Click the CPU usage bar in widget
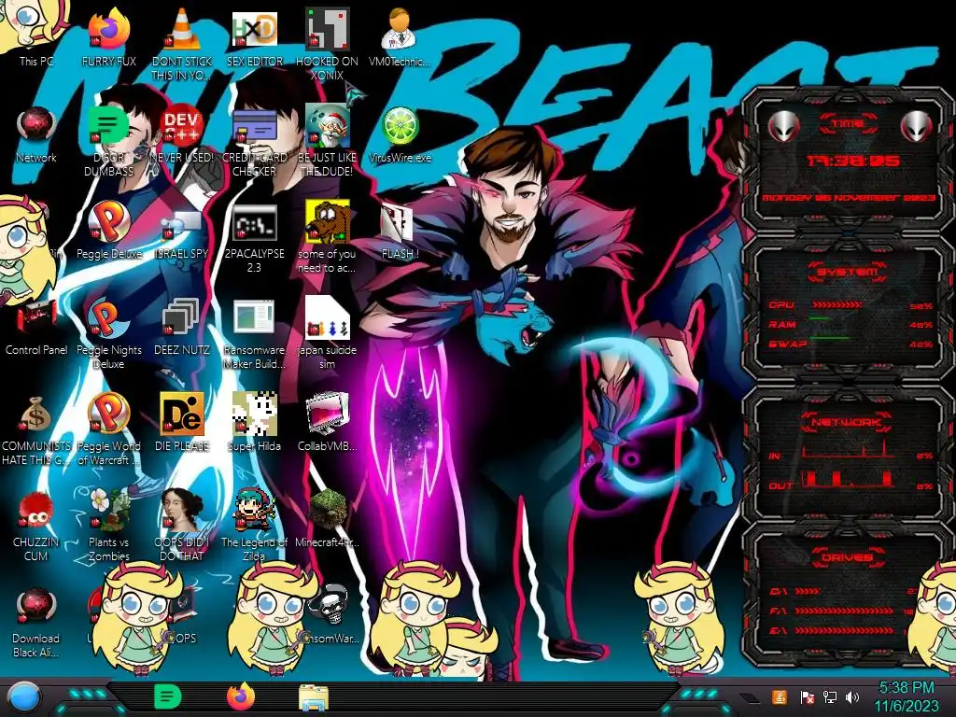The image size is (956, 717). point(836,304)
